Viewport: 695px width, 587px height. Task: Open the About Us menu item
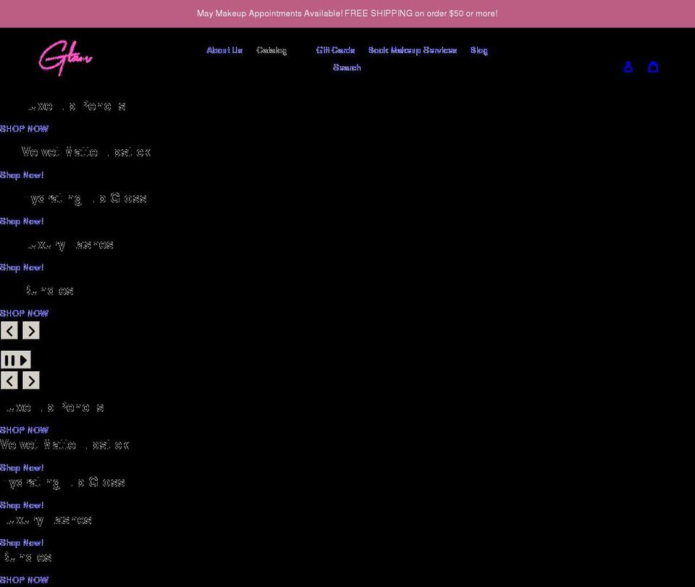224,50
